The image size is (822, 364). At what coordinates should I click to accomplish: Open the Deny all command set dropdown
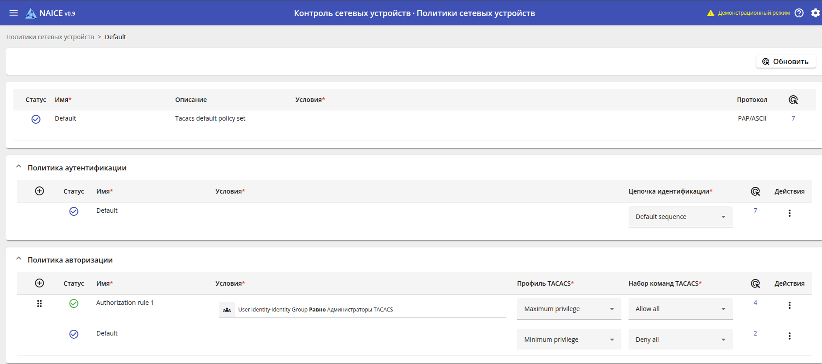coord(680,340)
